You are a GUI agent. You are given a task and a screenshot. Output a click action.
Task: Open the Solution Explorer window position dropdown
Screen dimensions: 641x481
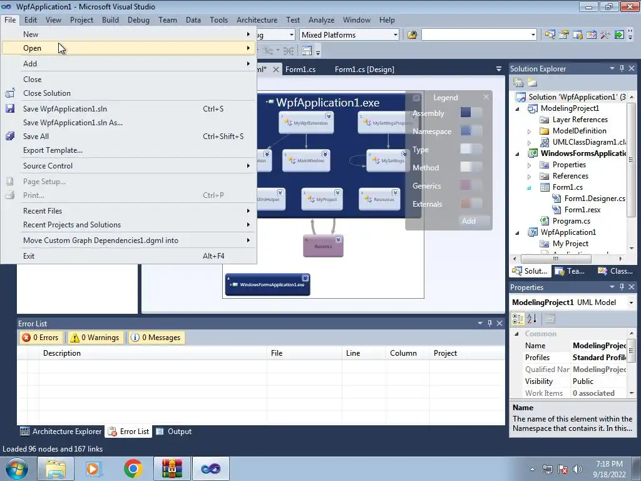612,69
